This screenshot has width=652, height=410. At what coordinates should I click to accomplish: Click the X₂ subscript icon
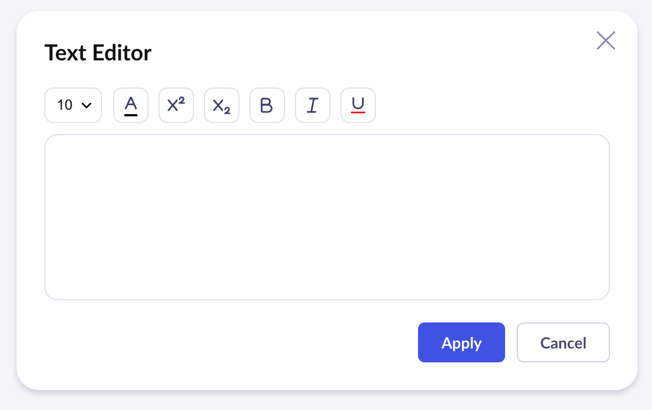[x=222, y=105]
